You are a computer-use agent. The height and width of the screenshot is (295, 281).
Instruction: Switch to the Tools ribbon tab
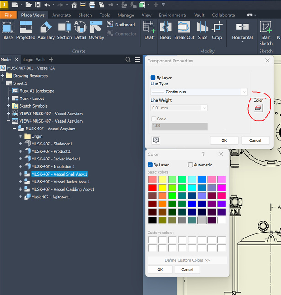[105, 15]
